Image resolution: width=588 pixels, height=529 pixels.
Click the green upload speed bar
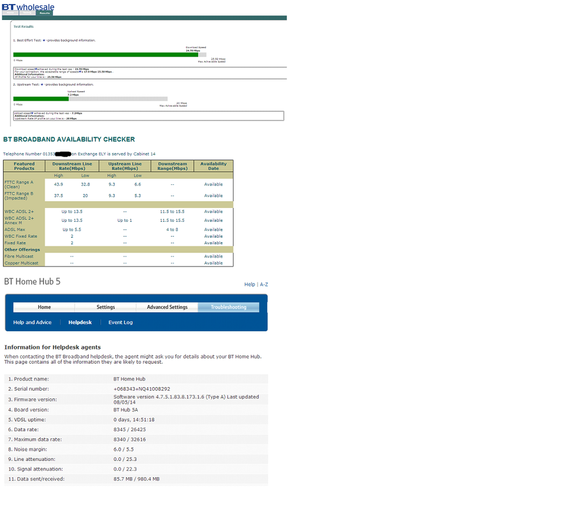41,99
